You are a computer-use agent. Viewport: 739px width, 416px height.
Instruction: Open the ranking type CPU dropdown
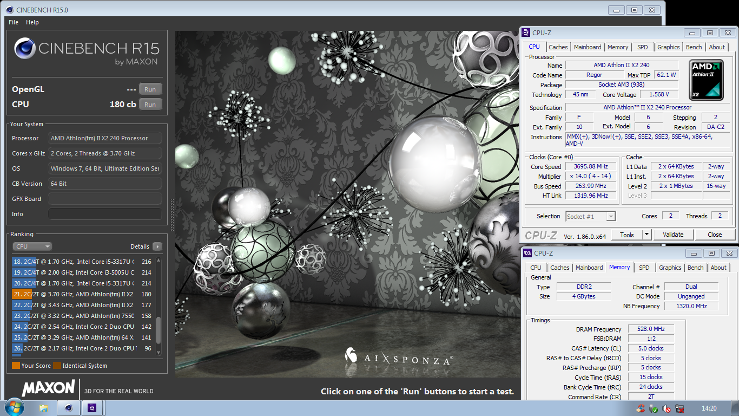tap(32, 246)
